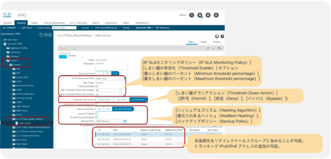
Task: Select L3 destination type
Action: click(x=115, y=73)
